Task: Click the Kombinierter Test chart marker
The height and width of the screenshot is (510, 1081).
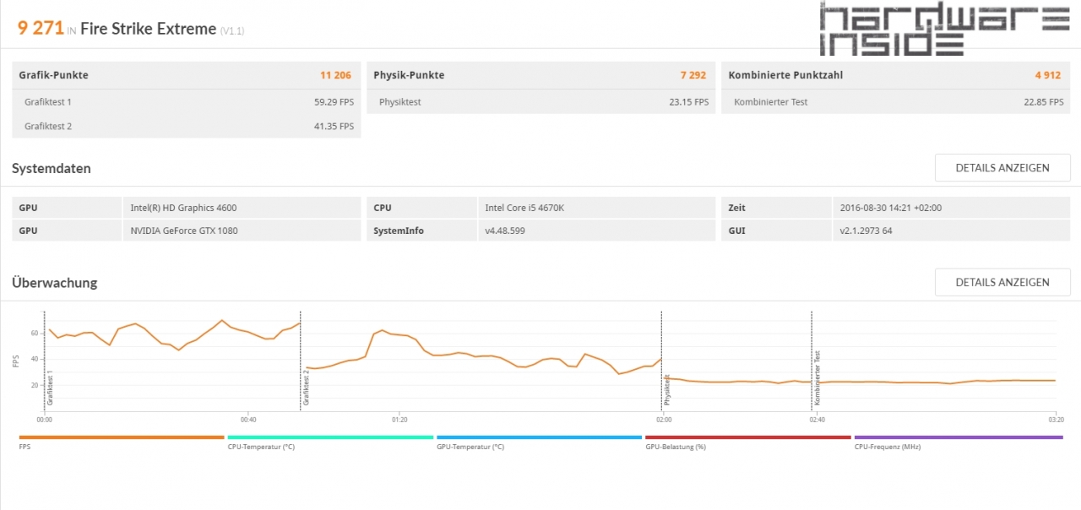Action: point(818,377)
